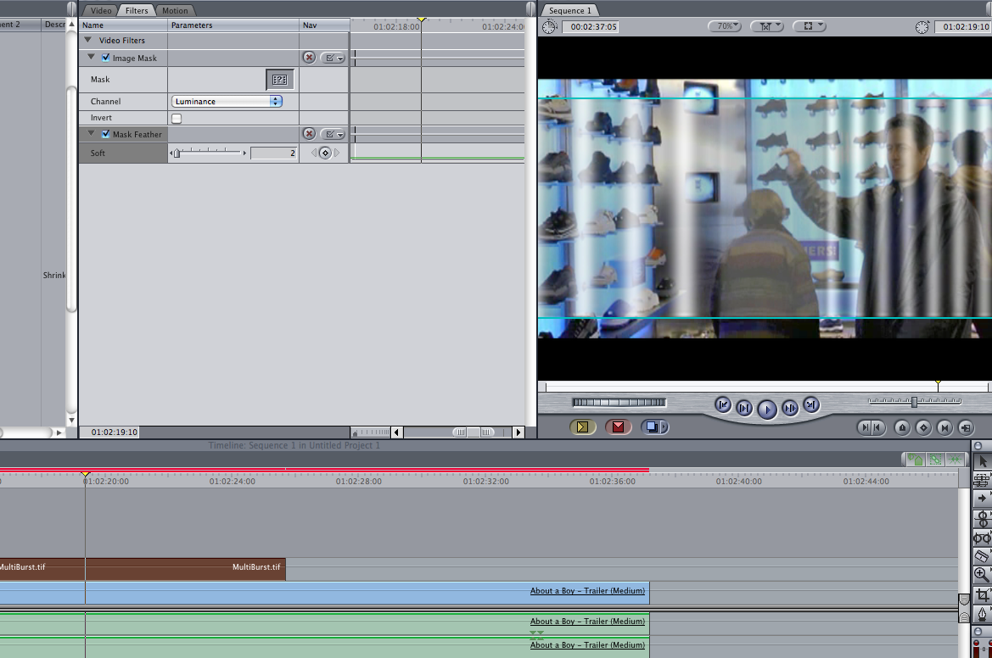Select the Zoom In magnifier tool
The width and height of the screenshot is (992, 658).
coord(983,575)
